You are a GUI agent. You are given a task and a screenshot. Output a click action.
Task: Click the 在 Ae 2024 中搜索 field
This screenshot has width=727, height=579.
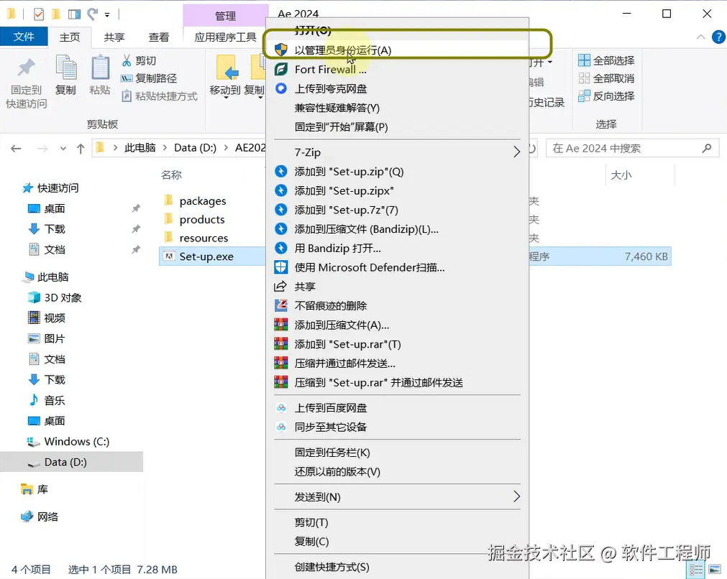pos(632,148)
